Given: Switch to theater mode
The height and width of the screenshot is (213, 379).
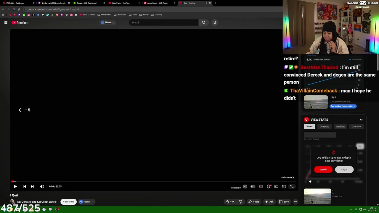Looking at the screenshot, I should pyautogui.click(x=276, y=187).
